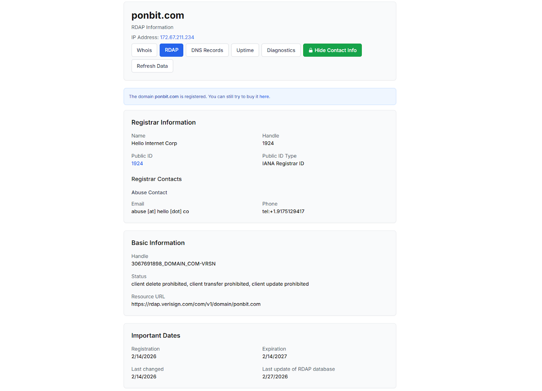Go to the Uptime tab
542x391 pixels.
245,50
